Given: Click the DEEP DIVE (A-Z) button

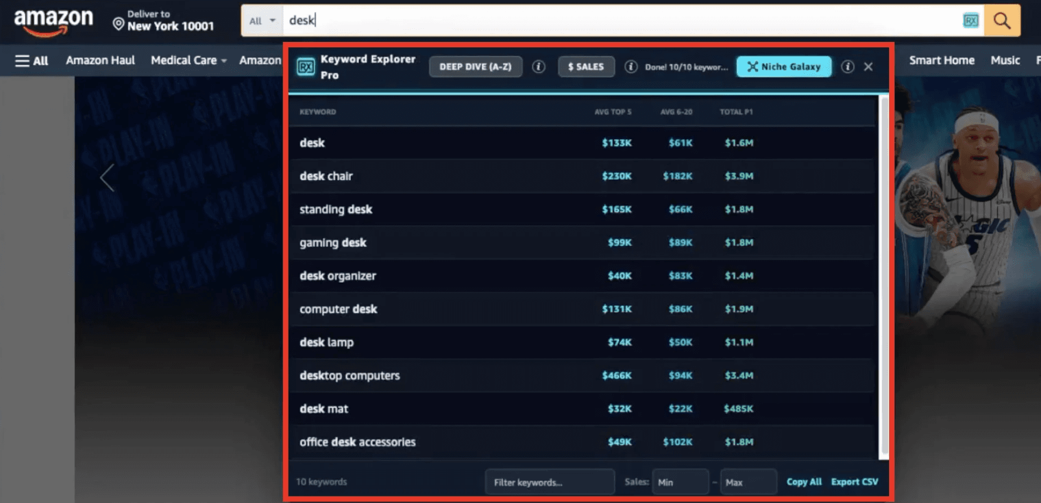Looking at the screenshot, I should (475, 66).
